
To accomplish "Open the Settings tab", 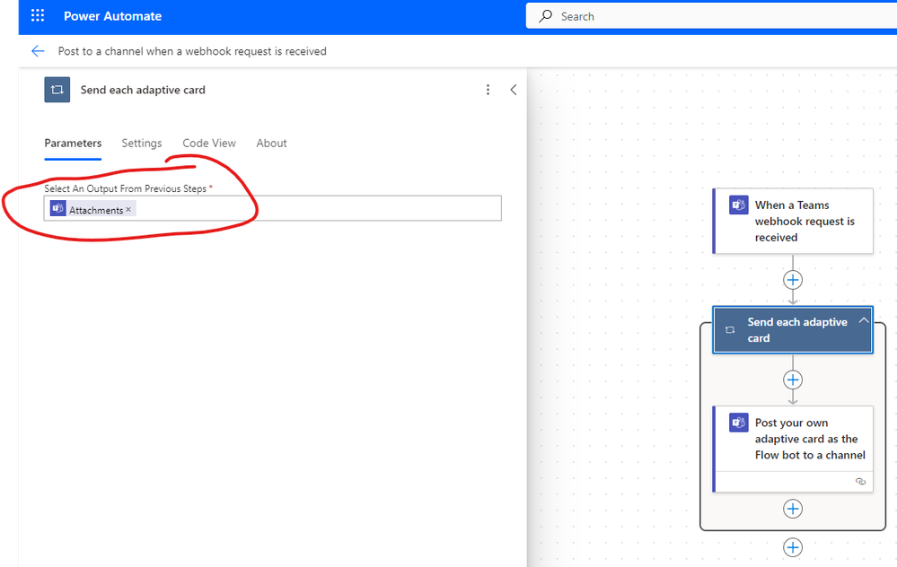I will pyautogui.click(x=142, y=144).
